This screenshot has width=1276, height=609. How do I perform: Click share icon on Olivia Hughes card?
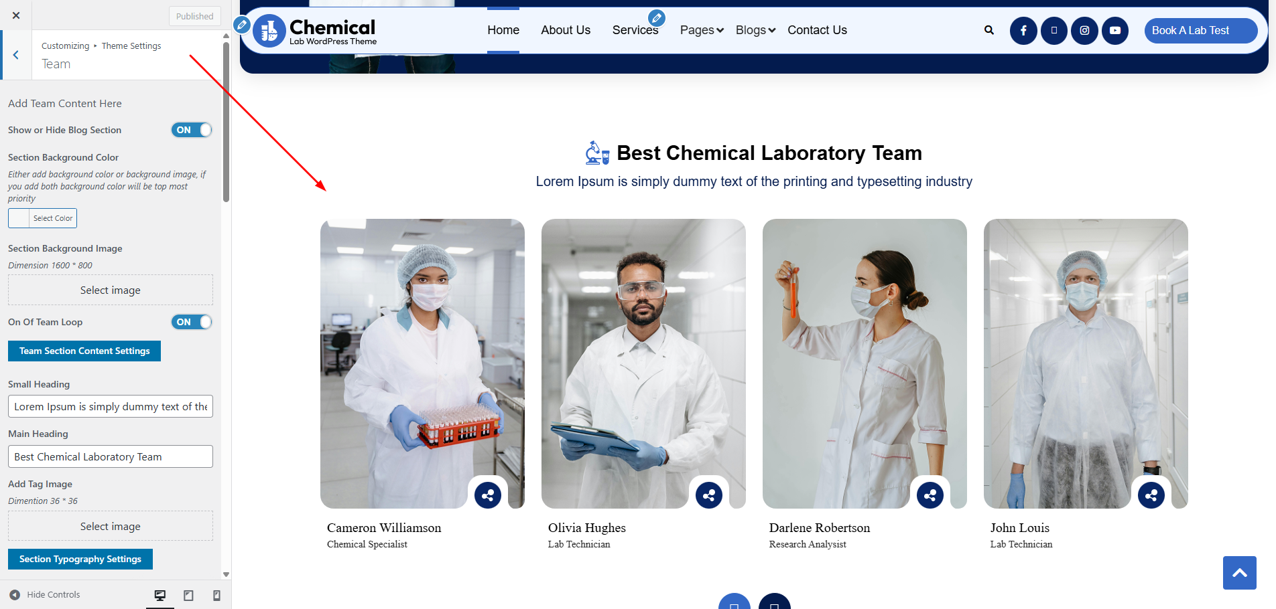(709, 495)
